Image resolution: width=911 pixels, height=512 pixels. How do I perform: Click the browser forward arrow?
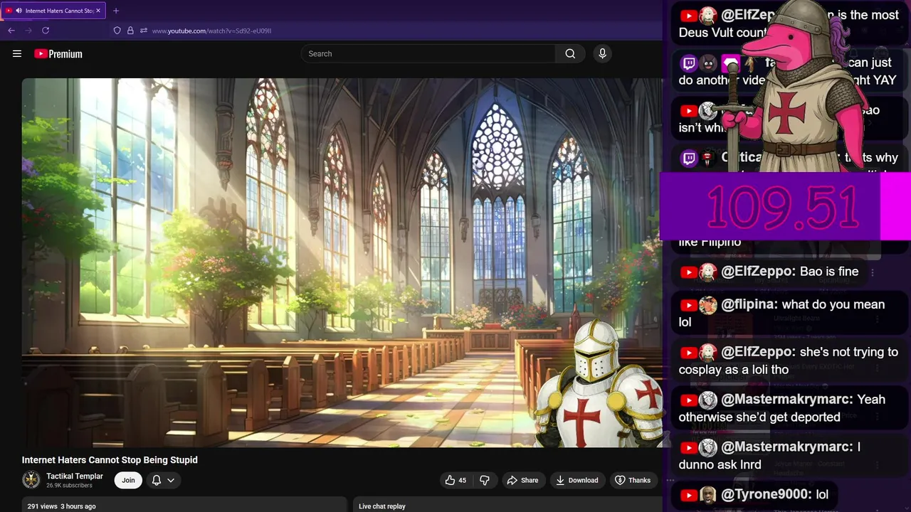tap(28, 31)
